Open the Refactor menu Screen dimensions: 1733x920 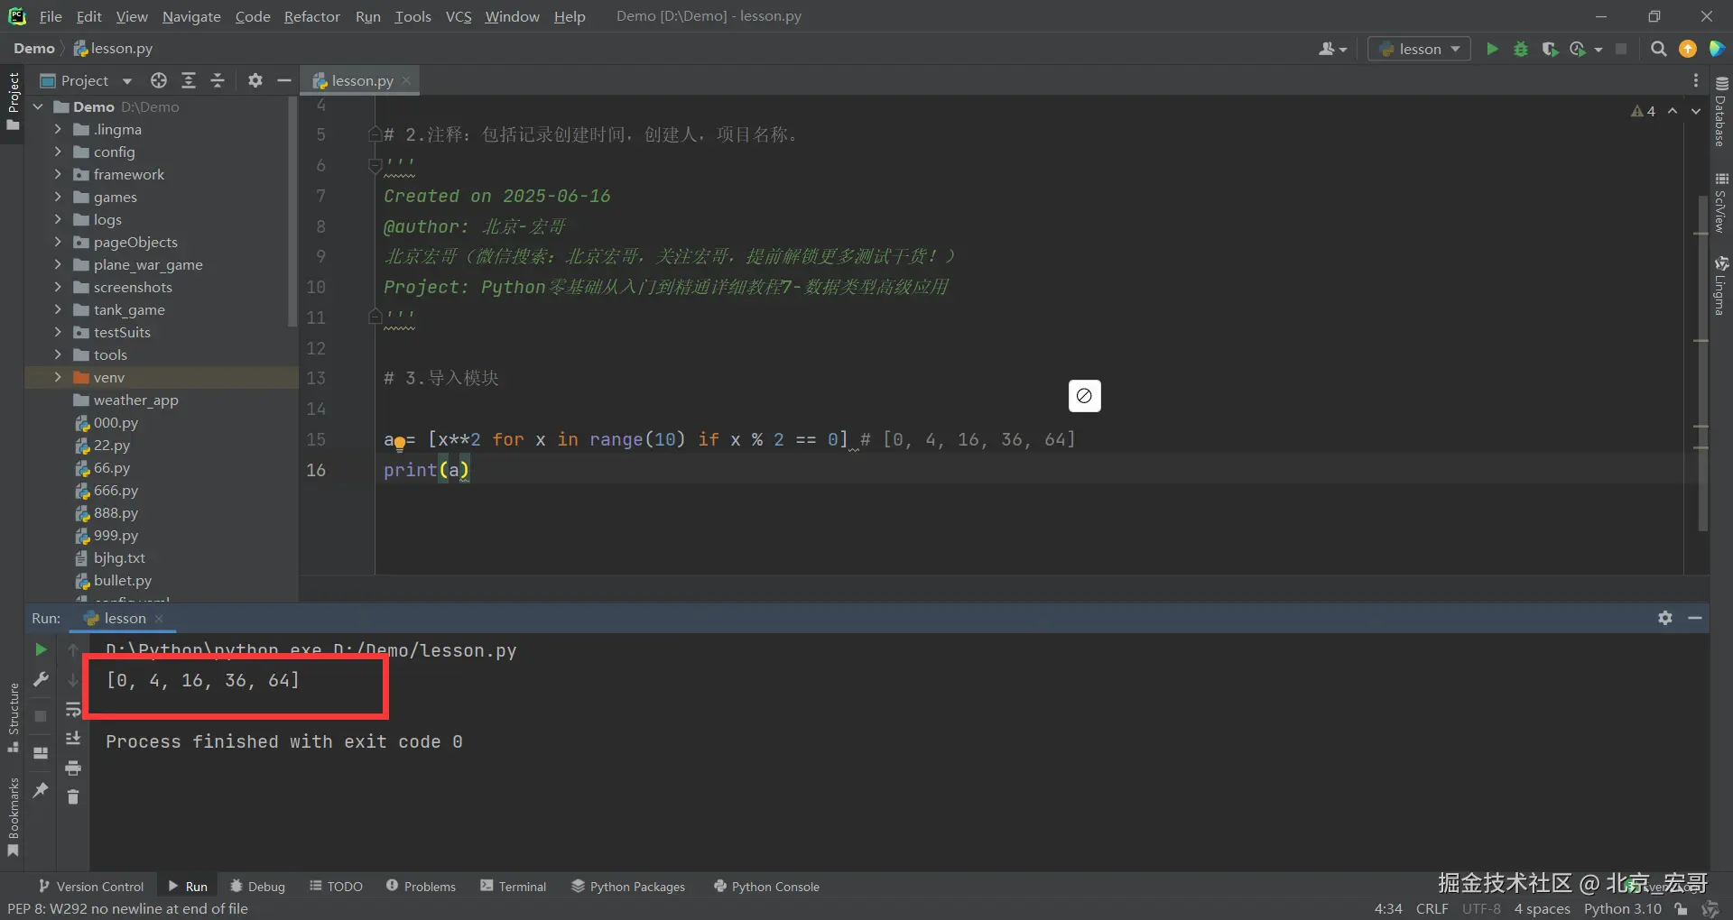click(311, 16)
